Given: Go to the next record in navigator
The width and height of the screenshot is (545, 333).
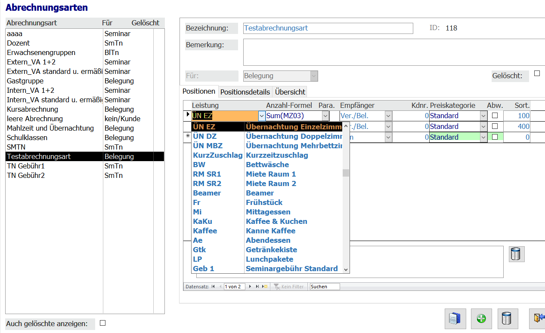Looking at the screenshot, I should point(250,287).
